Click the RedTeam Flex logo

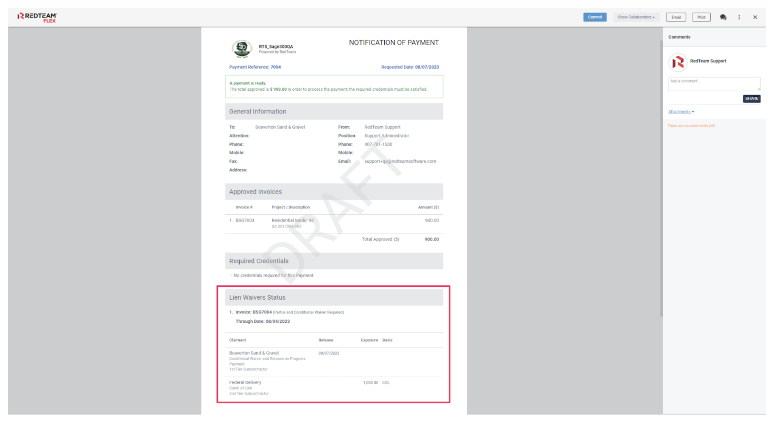point(37,17)
